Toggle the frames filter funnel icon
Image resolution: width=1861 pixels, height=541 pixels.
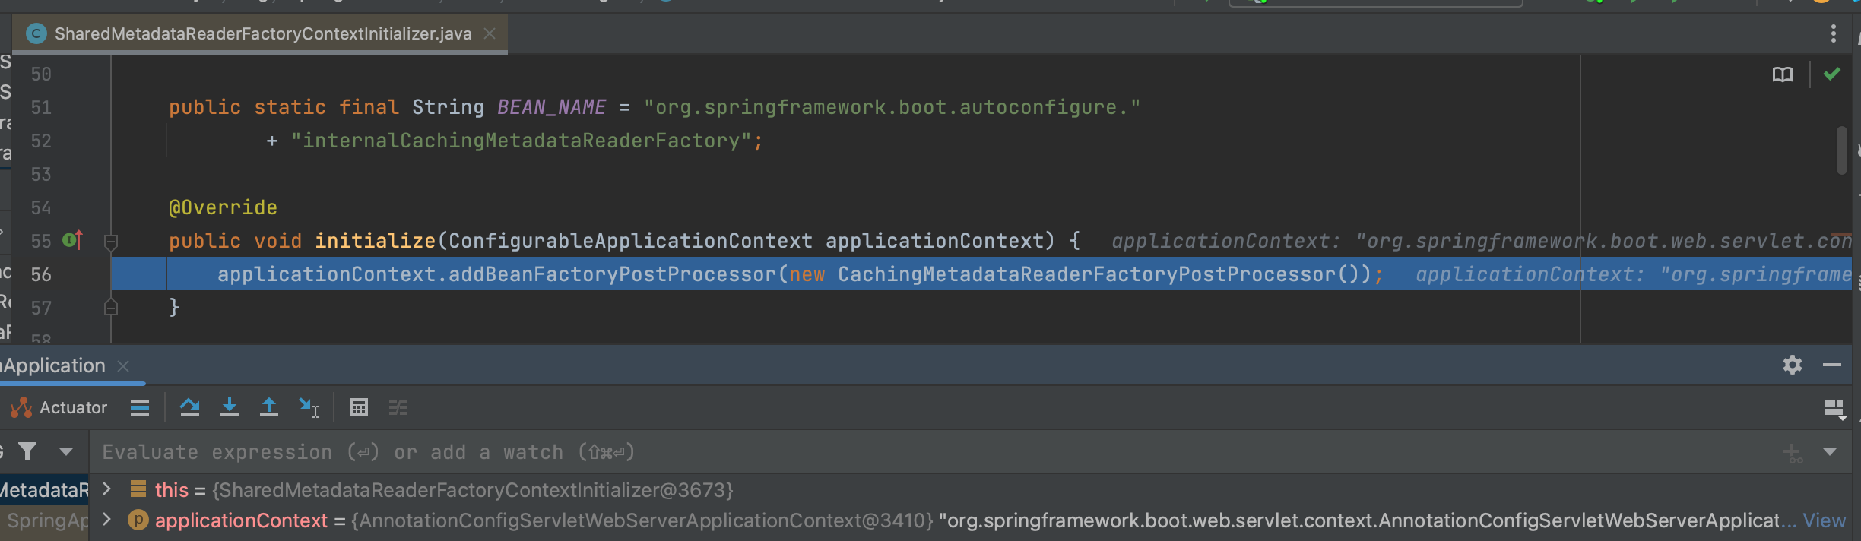click(x=27, y=452)
